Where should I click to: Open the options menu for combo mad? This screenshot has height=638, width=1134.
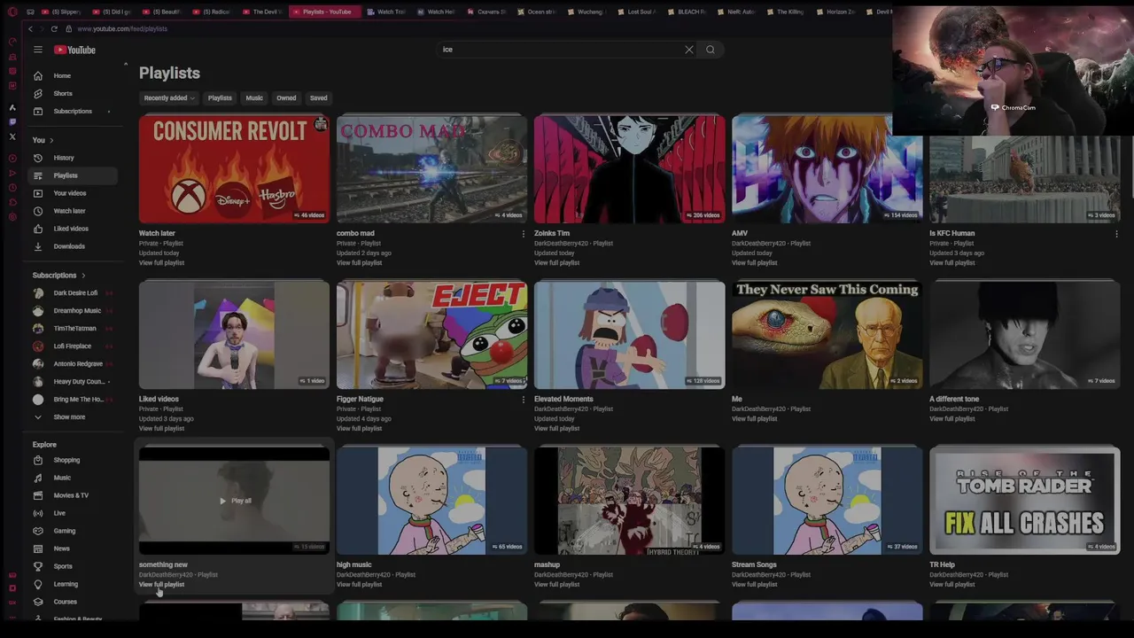point(523,234)
